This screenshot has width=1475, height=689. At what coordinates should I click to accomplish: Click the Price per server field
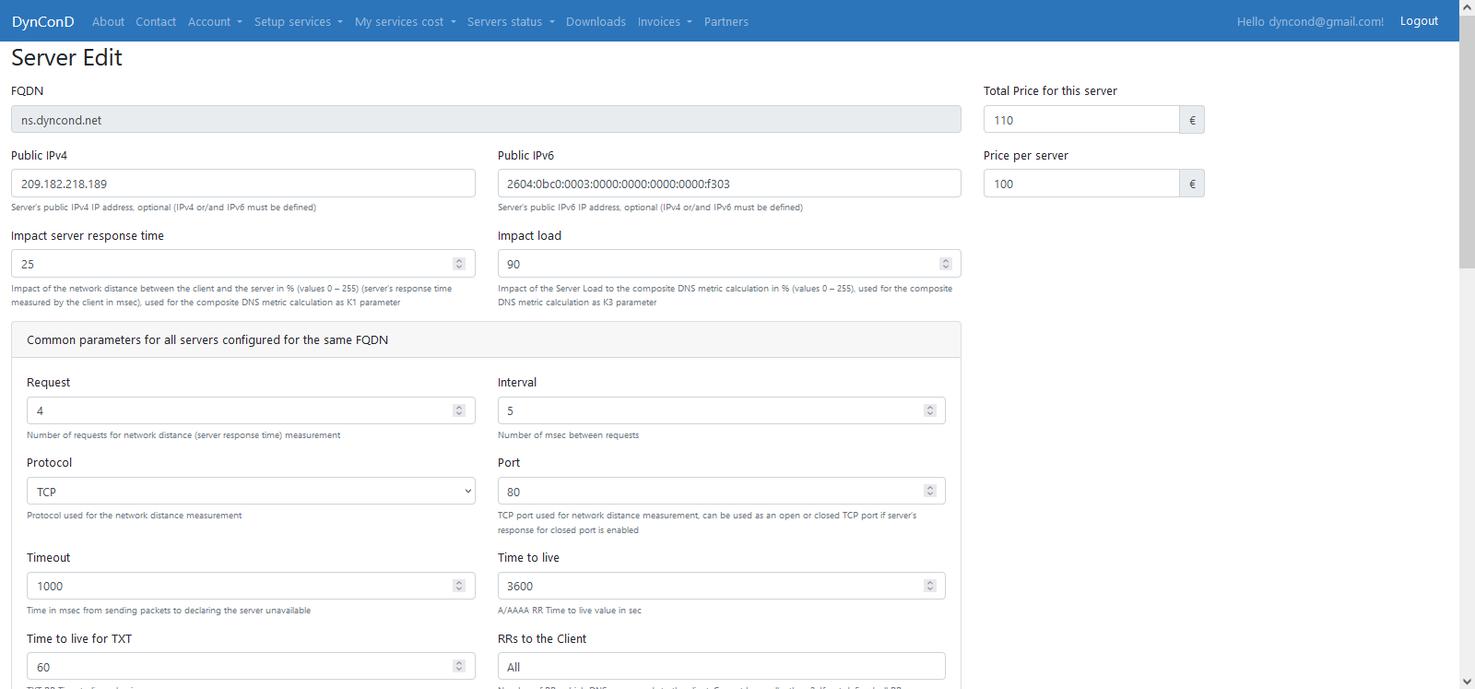tap(1081, 184)
